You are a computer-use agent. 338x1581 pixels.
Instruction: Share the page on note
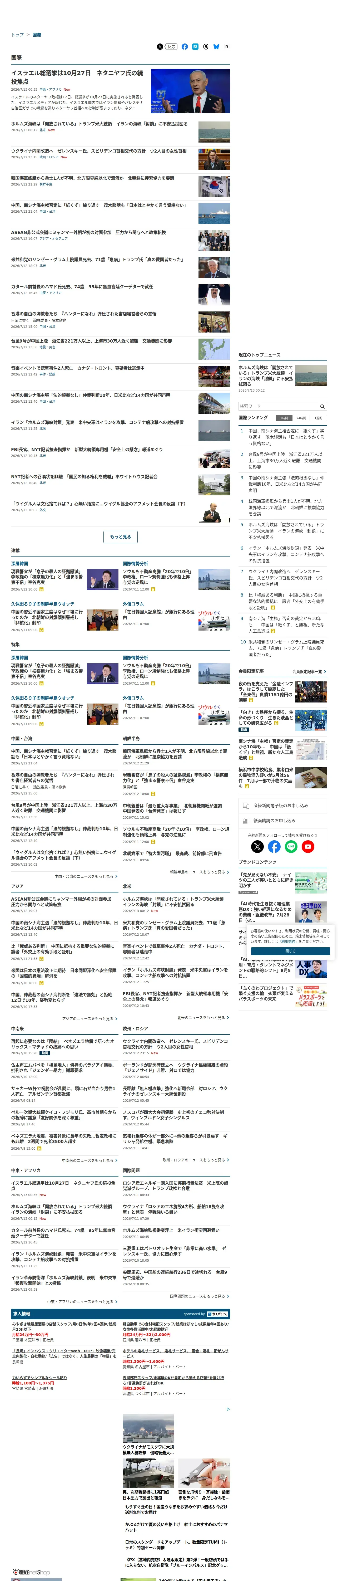(226, 47)
